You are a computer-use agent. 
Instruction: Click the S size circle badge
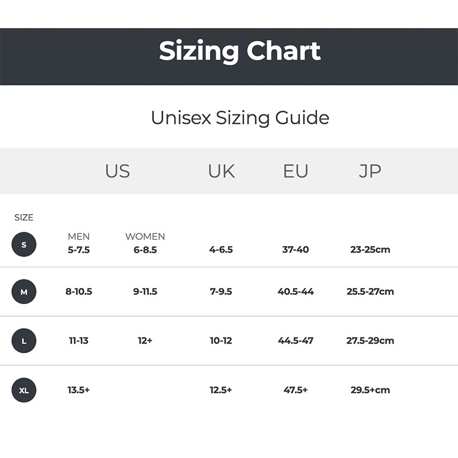pyautogui.click(x=24, y=244)
